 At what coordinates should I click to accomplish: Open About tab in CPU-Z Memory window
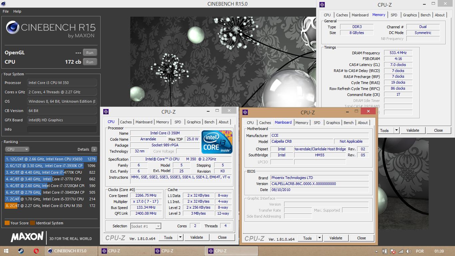[440, 15]
